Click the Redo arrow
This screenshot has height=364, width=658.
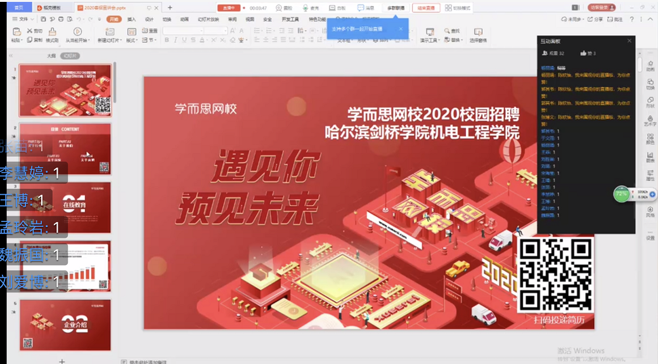(90, 19)
